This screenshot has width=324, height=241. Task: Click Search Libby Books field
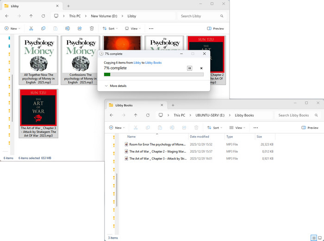coord(298,115)
